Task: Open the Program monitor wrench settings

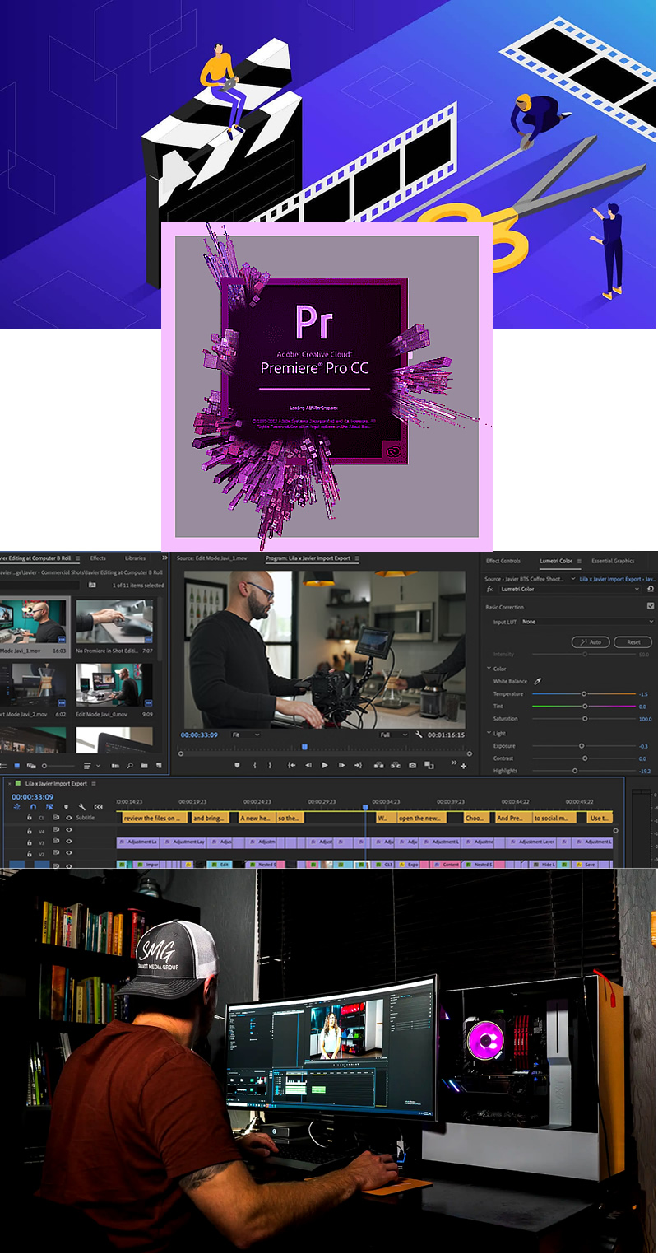Action: coord(419,735)
